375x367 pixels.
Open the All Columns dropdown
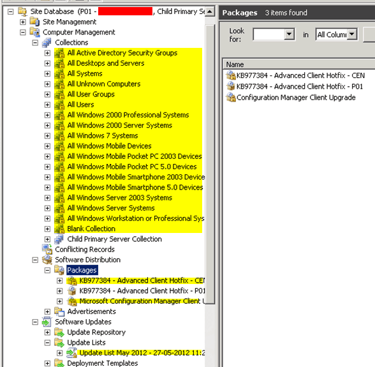[352, 34]
